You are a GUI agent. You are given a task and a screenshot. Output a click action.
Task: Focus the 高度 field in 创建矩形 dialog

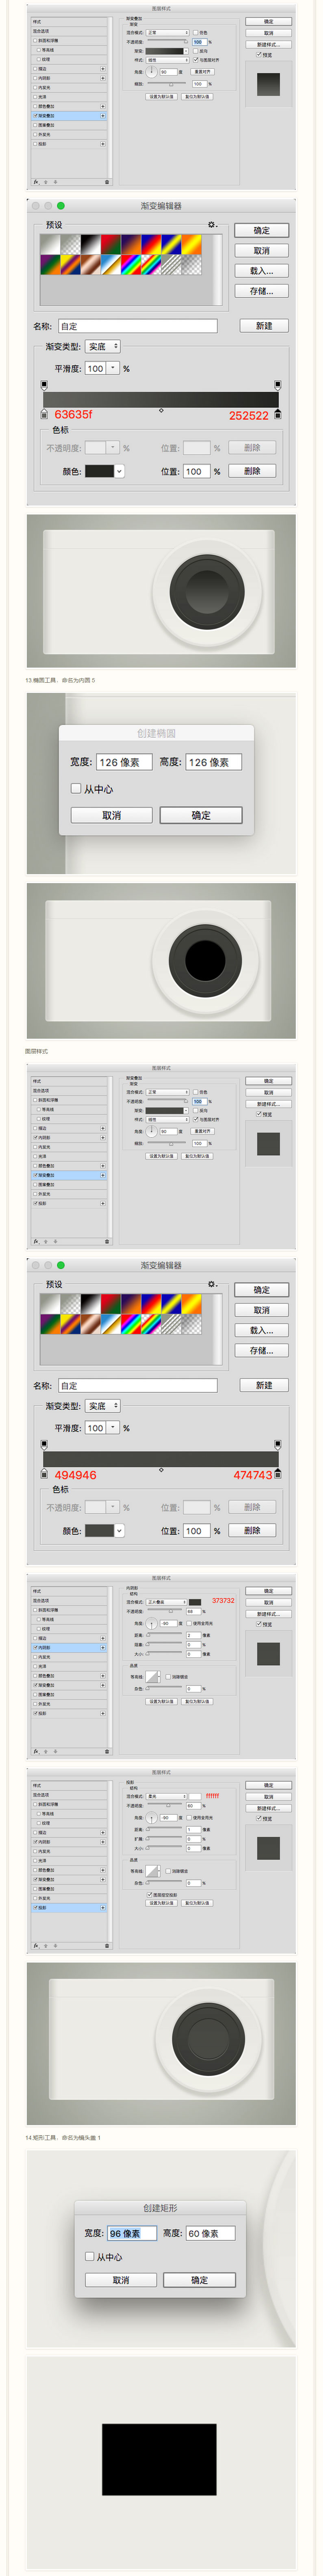tap(210, 2234)
